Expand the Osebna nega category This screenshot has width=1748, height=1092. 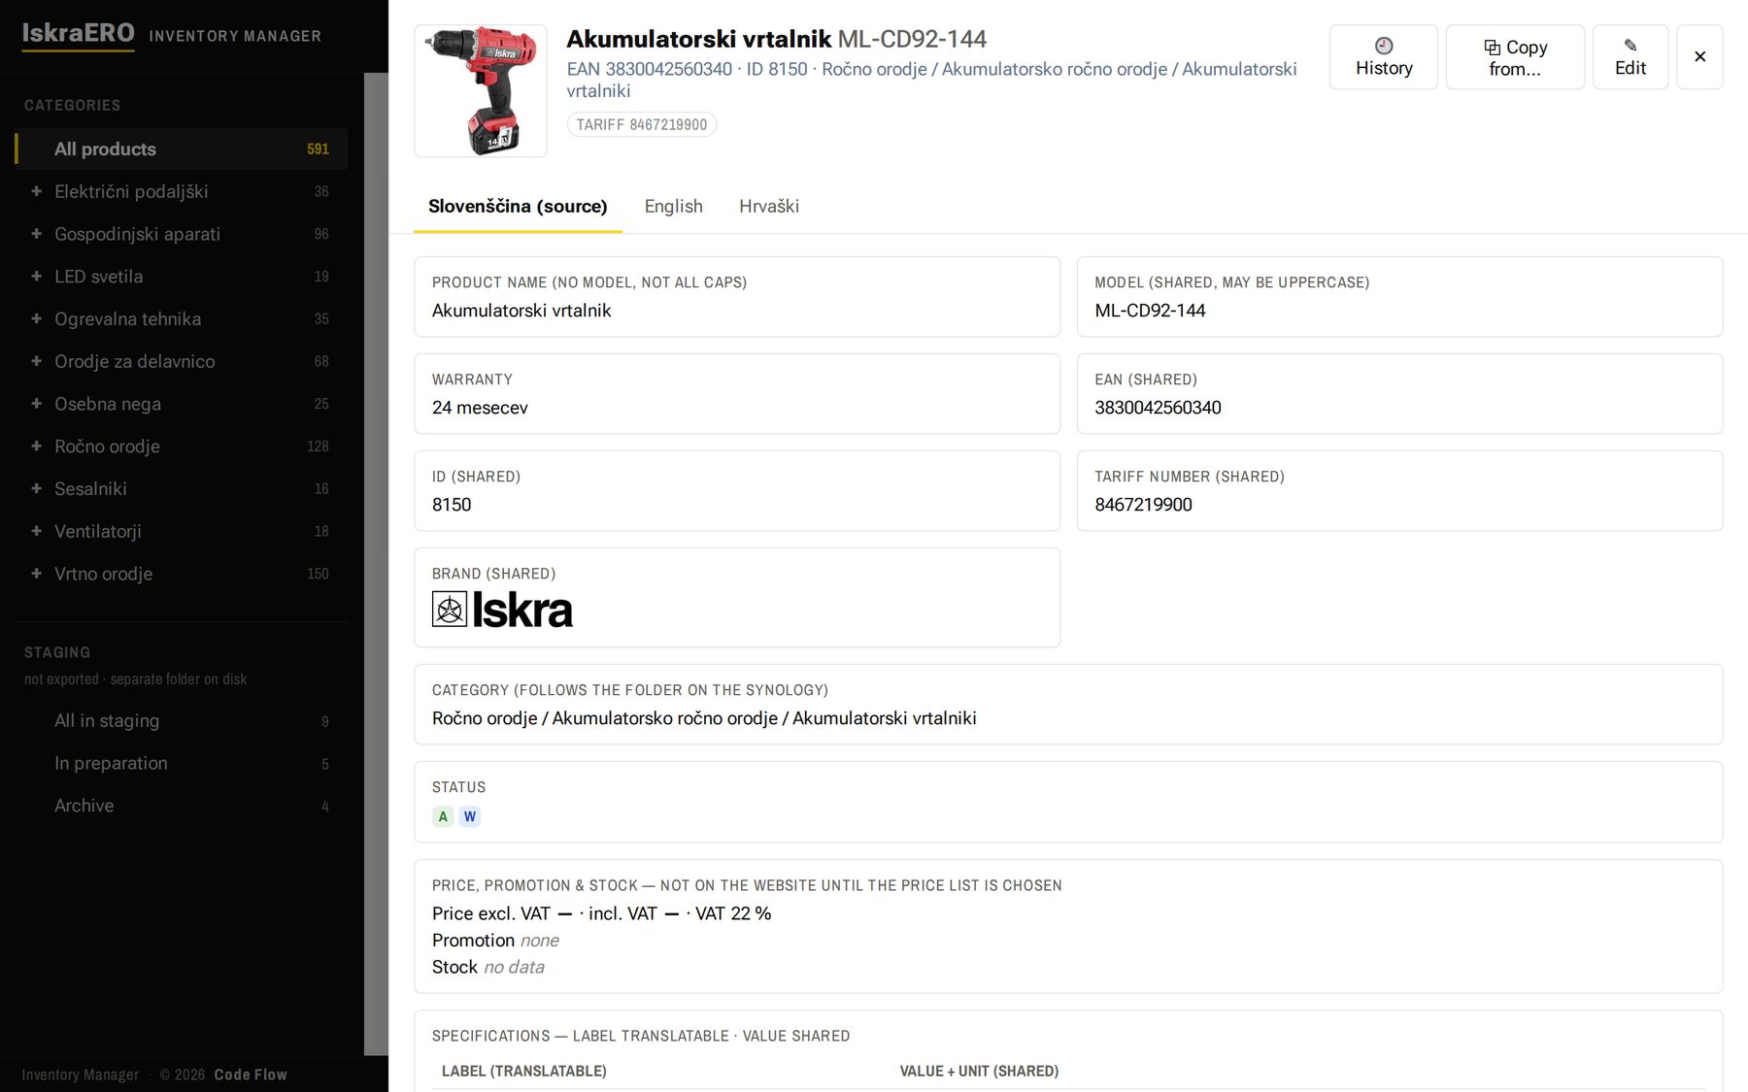[x=36, y=404]
